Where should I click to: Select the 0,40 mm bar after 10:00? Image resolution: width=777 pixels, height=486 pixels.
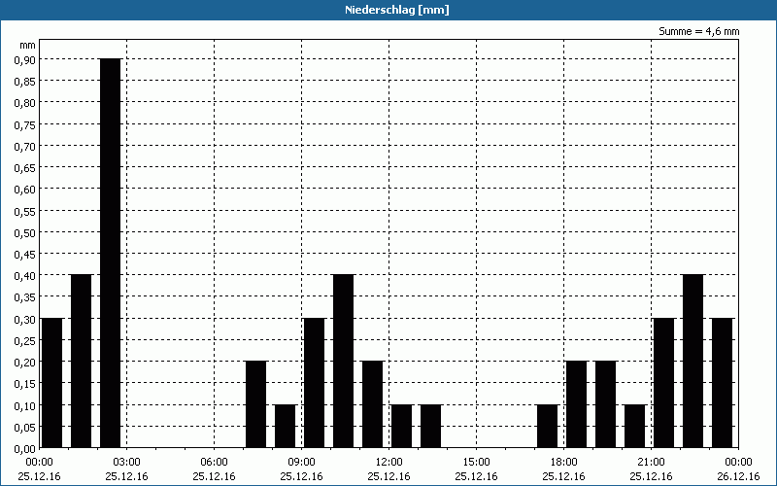click(344, 361)
